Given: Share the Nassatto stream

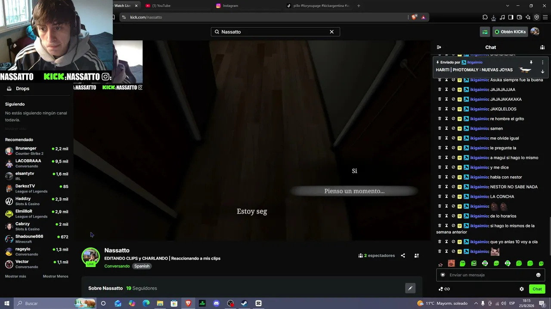Looking at the screenshot, I should [403, 256].
